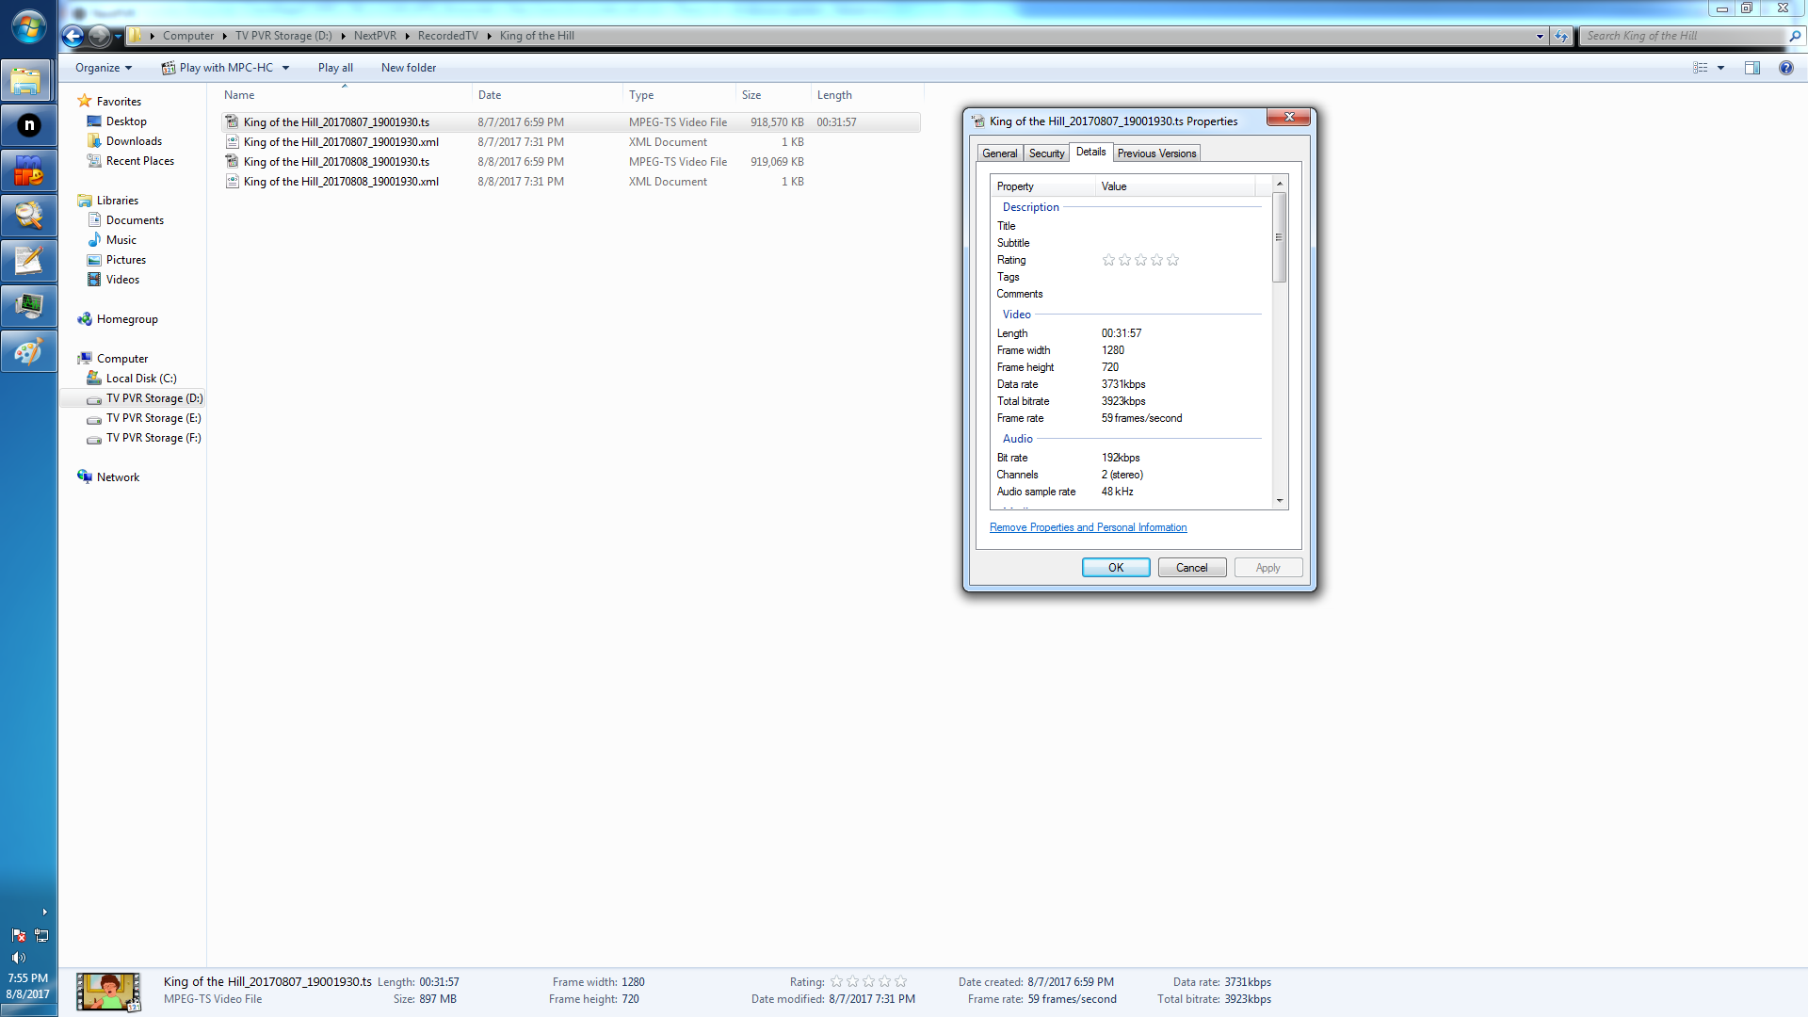Sort by Length column header
This screenshot has height=1017, width=1808.
[866, 95]
